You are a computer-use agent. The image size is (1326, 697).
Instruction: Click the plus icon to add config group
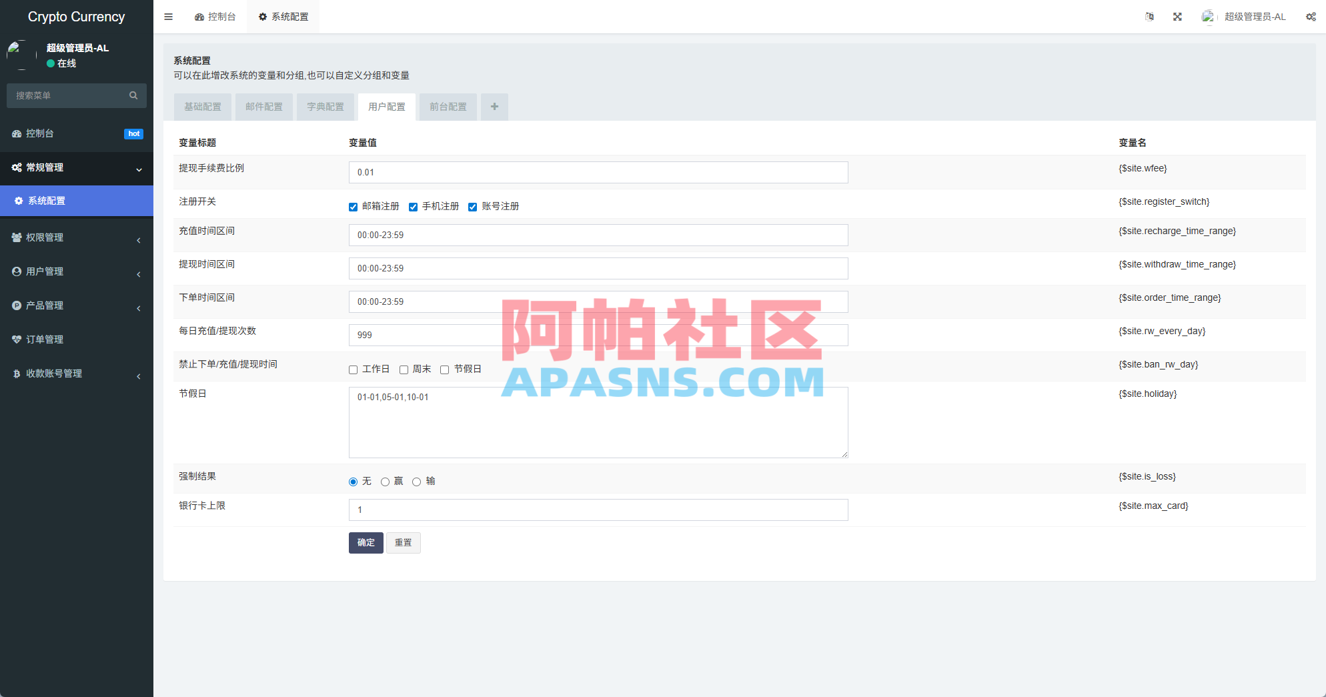click(x=494, y=107)
